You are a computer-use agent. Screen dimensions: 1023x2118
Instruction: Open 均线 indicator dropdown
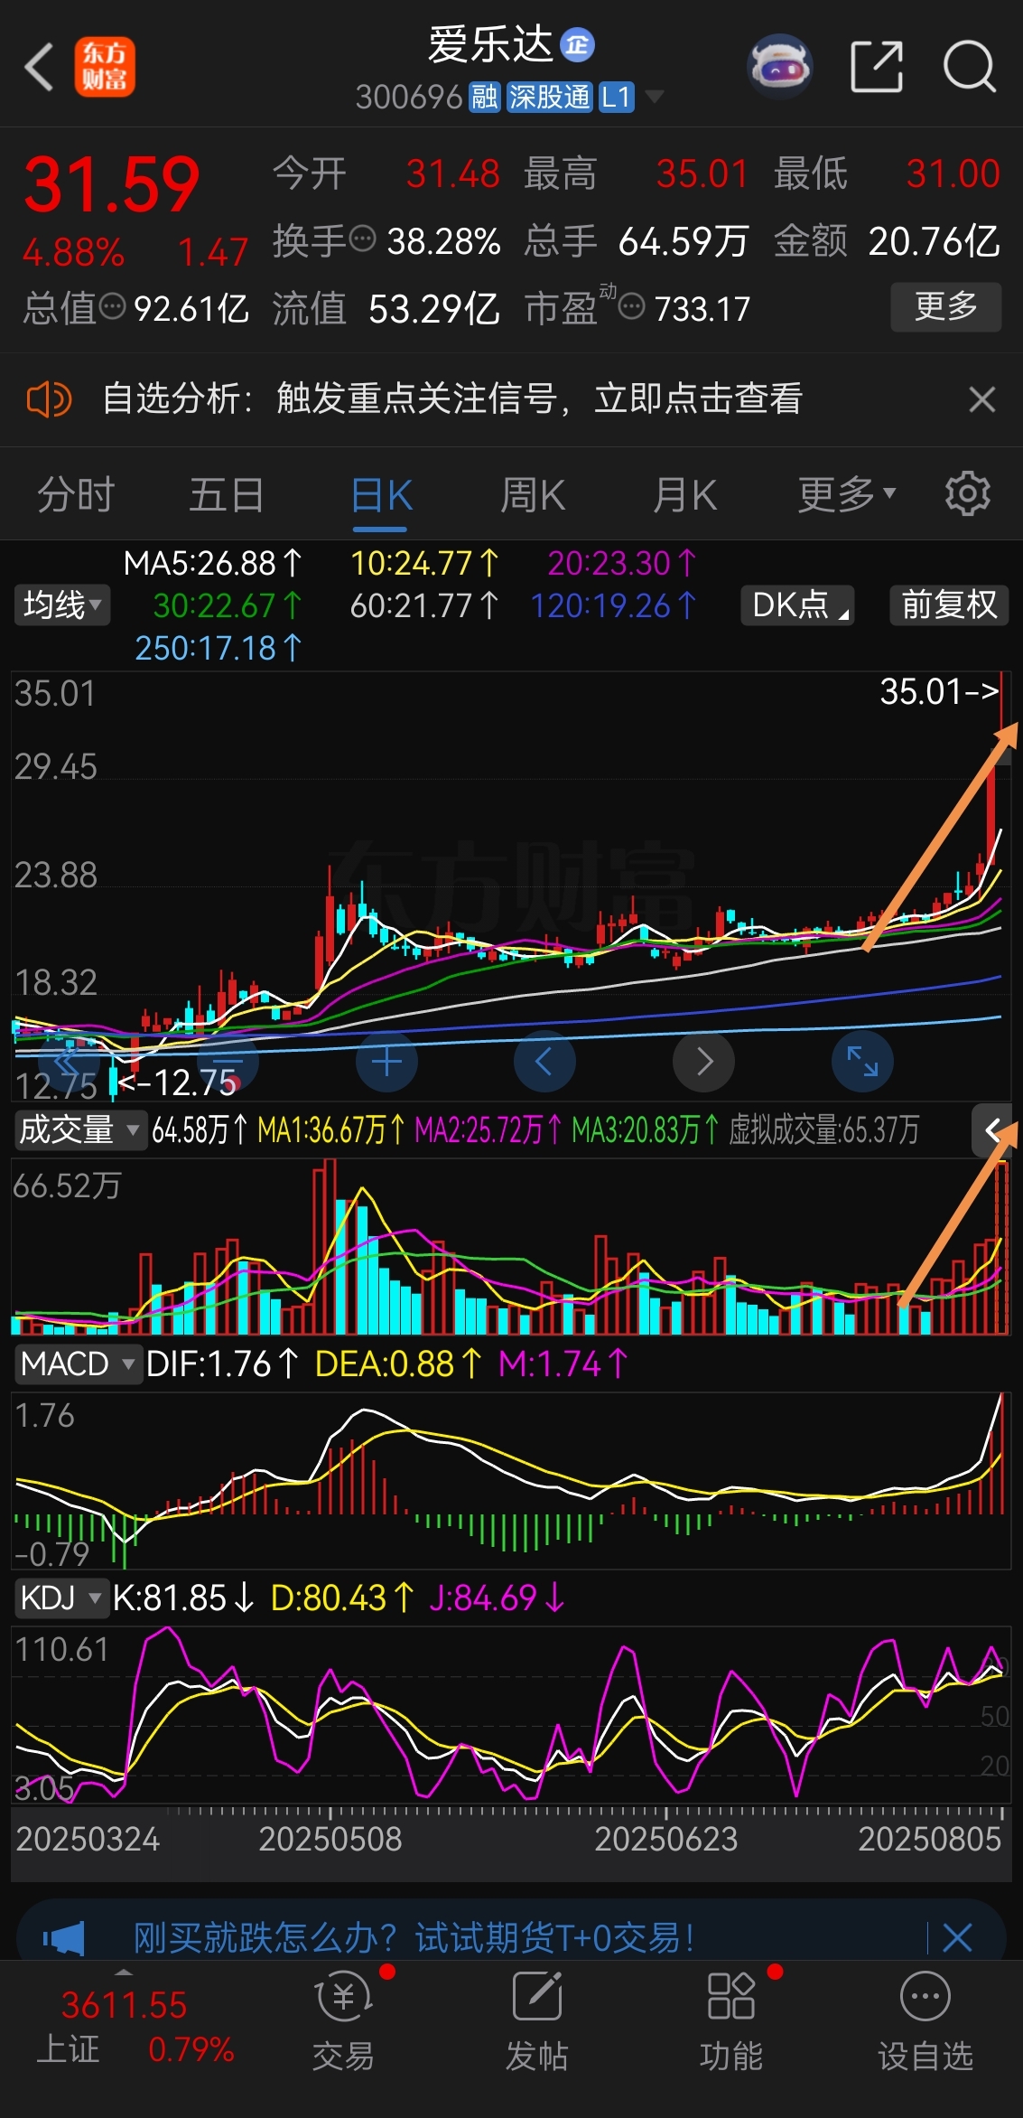tap(62, 605)
